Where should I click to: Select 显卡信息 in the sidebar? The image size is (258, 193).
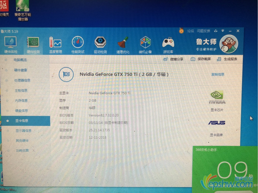26,121
